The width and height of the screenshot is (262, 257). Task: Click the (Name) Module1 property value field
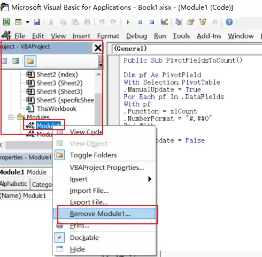(37, 195)
